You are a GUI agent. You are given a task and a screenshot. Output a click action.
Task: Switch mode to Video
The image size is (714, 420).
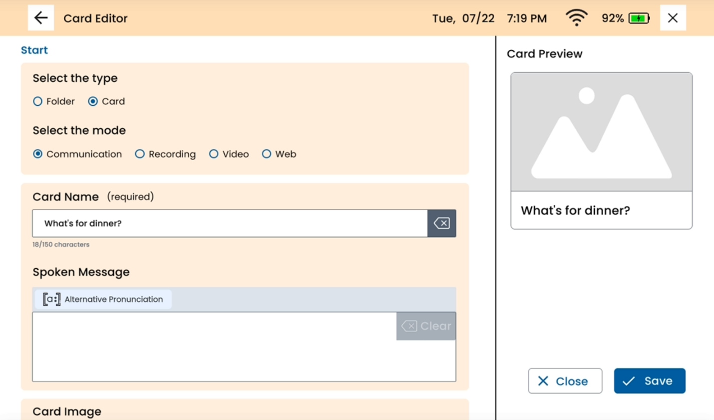pyautogui.click(x=214, y=154)
